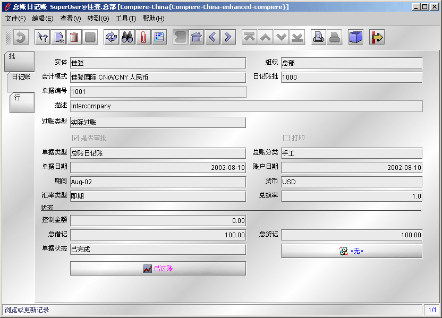Click the paperclip attachment icon
Image resolution: width=442 pixels, height=318 pixels.
pos(143,37)
